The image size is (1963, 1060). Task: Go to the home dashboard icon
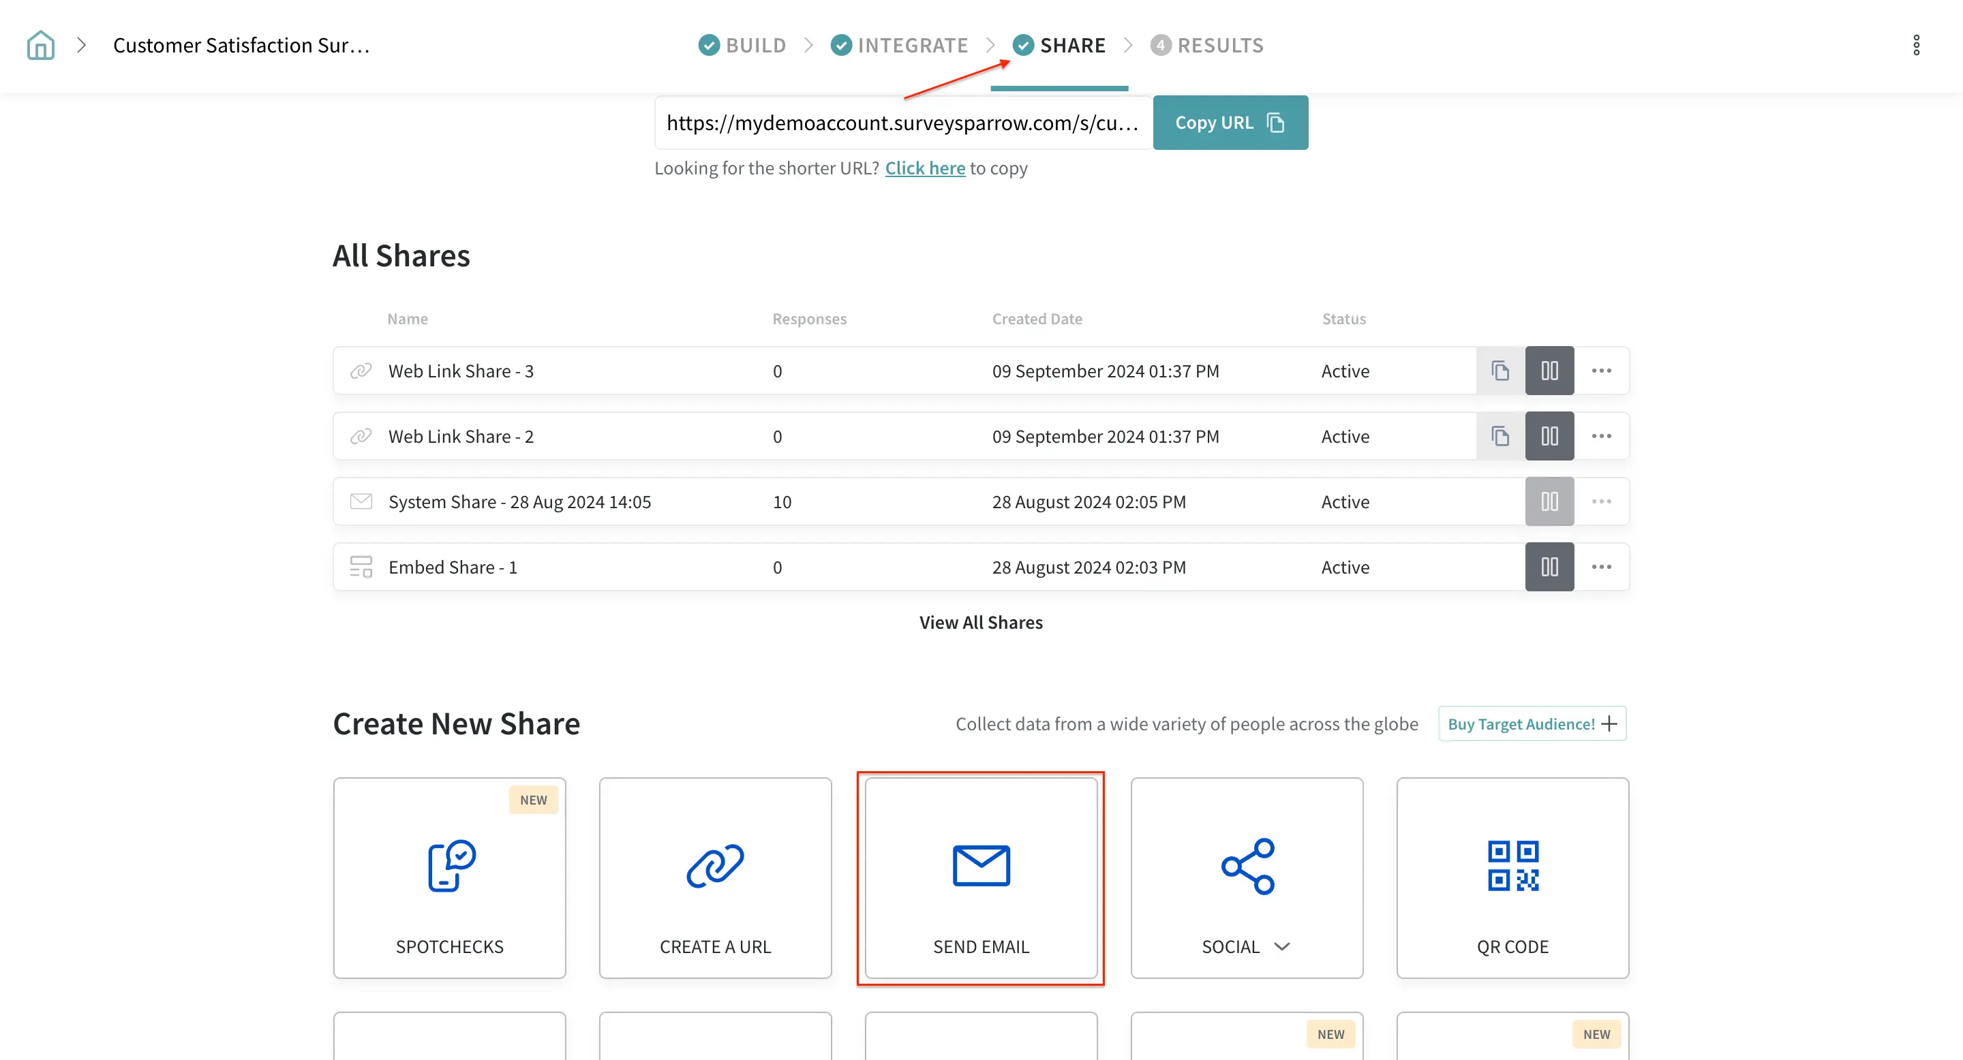coord(40,45)
